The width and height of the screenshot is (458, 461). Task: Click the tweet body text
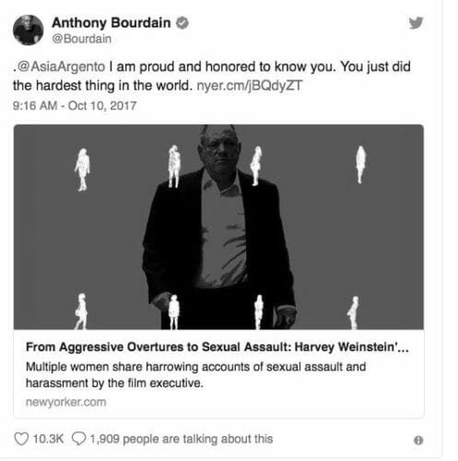tap(212, 76)
